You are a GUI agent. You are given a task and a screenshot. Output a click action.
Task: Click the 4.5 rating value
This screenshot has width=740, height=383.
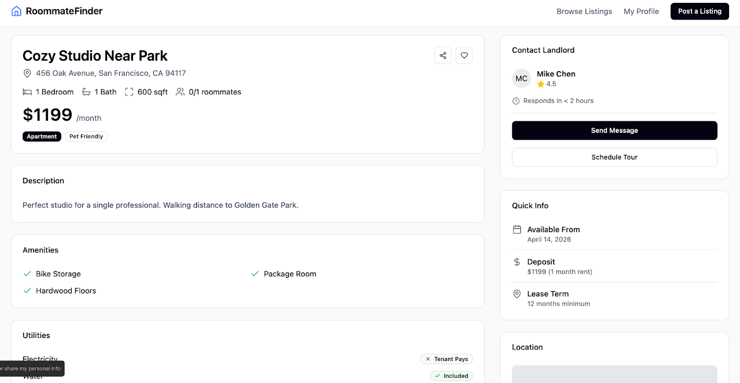(551, 84)
